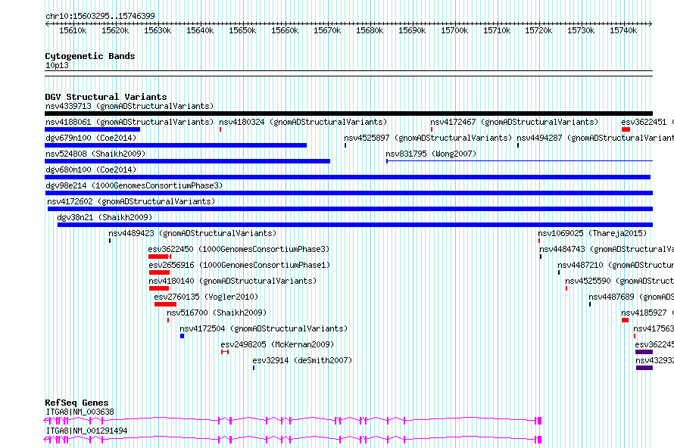Viewport: 674px width, 448px height.
Task: Open the nsv4489423 variant label
Action: [x=192, y=233]
